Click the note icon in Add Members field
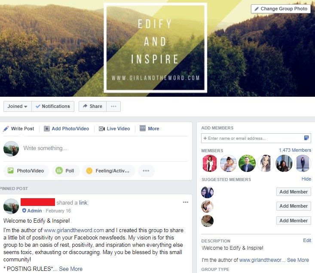This screenshot has height=273, width=315. [x=306, y=138]
